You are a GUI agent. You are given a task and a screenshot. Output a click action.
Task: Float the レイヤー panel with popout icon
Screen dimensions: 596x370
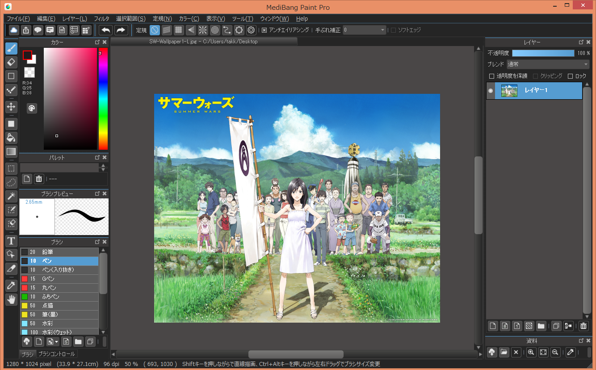point(581,42)
